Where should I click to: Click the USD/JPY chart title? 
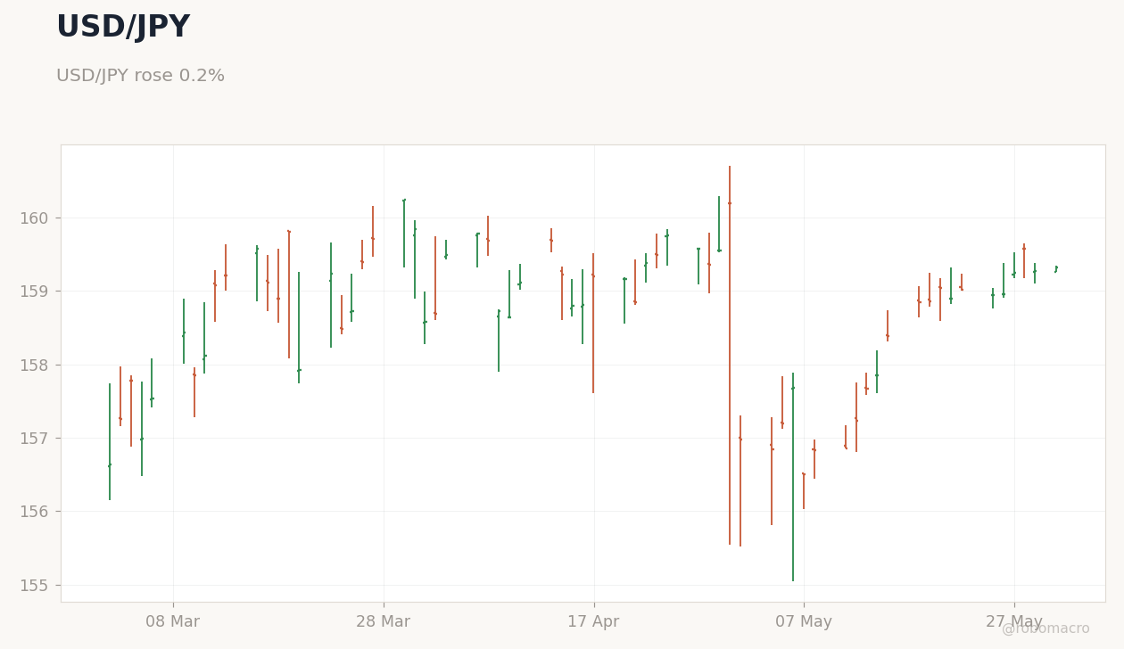[123, 28]
